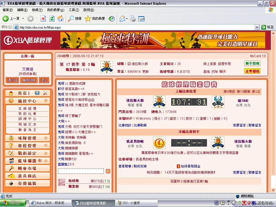The image size is (276, 207).
Task: Click the torch team logo in header
Action: pos(107,67)
